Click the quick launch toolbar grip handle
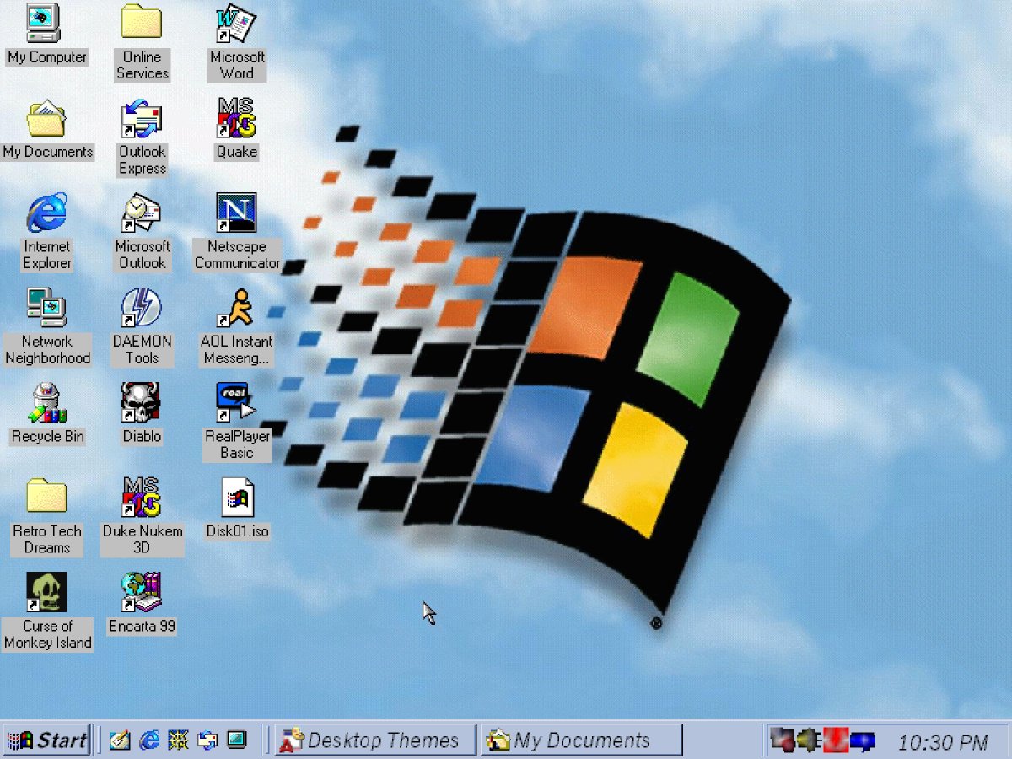The image size is (1012, 759). coord(101,740)
